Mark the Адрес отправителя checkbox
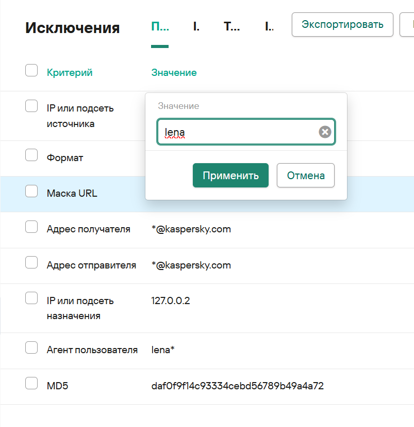Screen dimensions: 414x427 pos(31,263)
